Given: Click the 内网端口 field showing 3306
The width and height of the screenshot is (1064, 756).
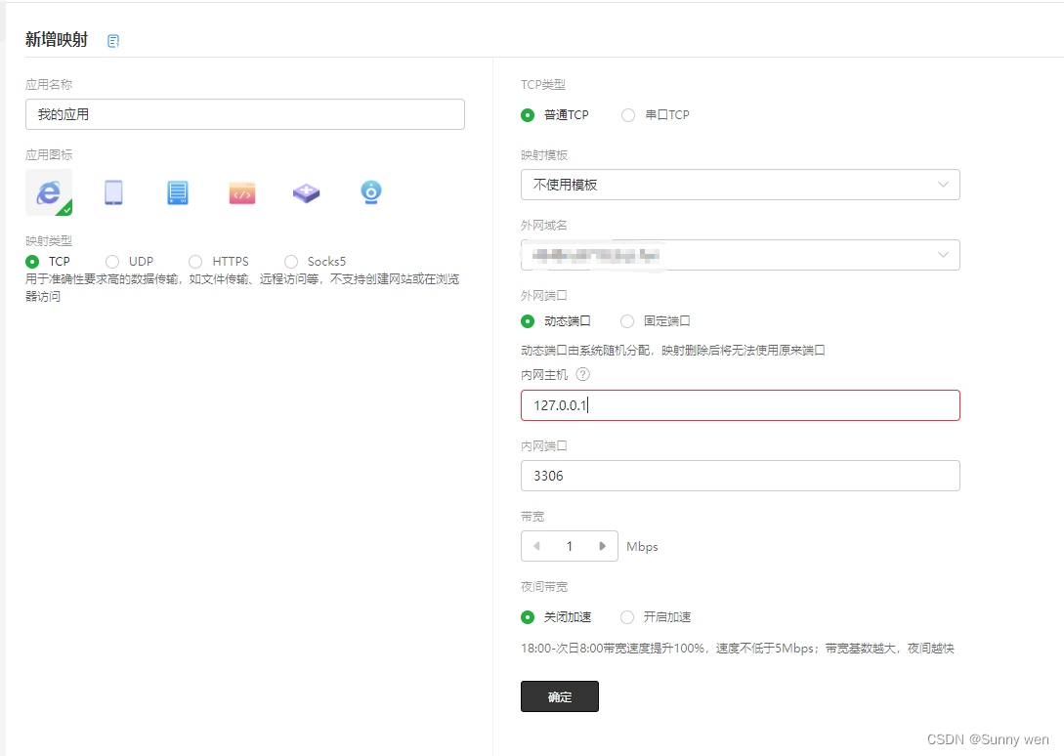Looking at the screenshot, I should [741, 476].
